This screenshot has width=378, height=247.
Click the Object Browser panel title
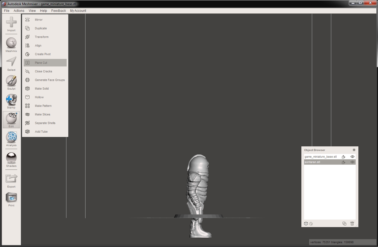tap(315, 150)
